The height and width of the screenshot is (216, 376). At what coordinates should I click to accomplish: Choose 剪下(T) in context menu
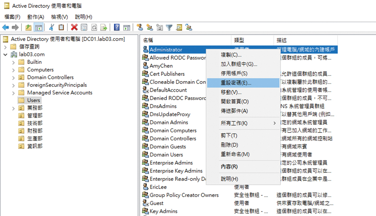pyautogui.click(x=243, y=136)
